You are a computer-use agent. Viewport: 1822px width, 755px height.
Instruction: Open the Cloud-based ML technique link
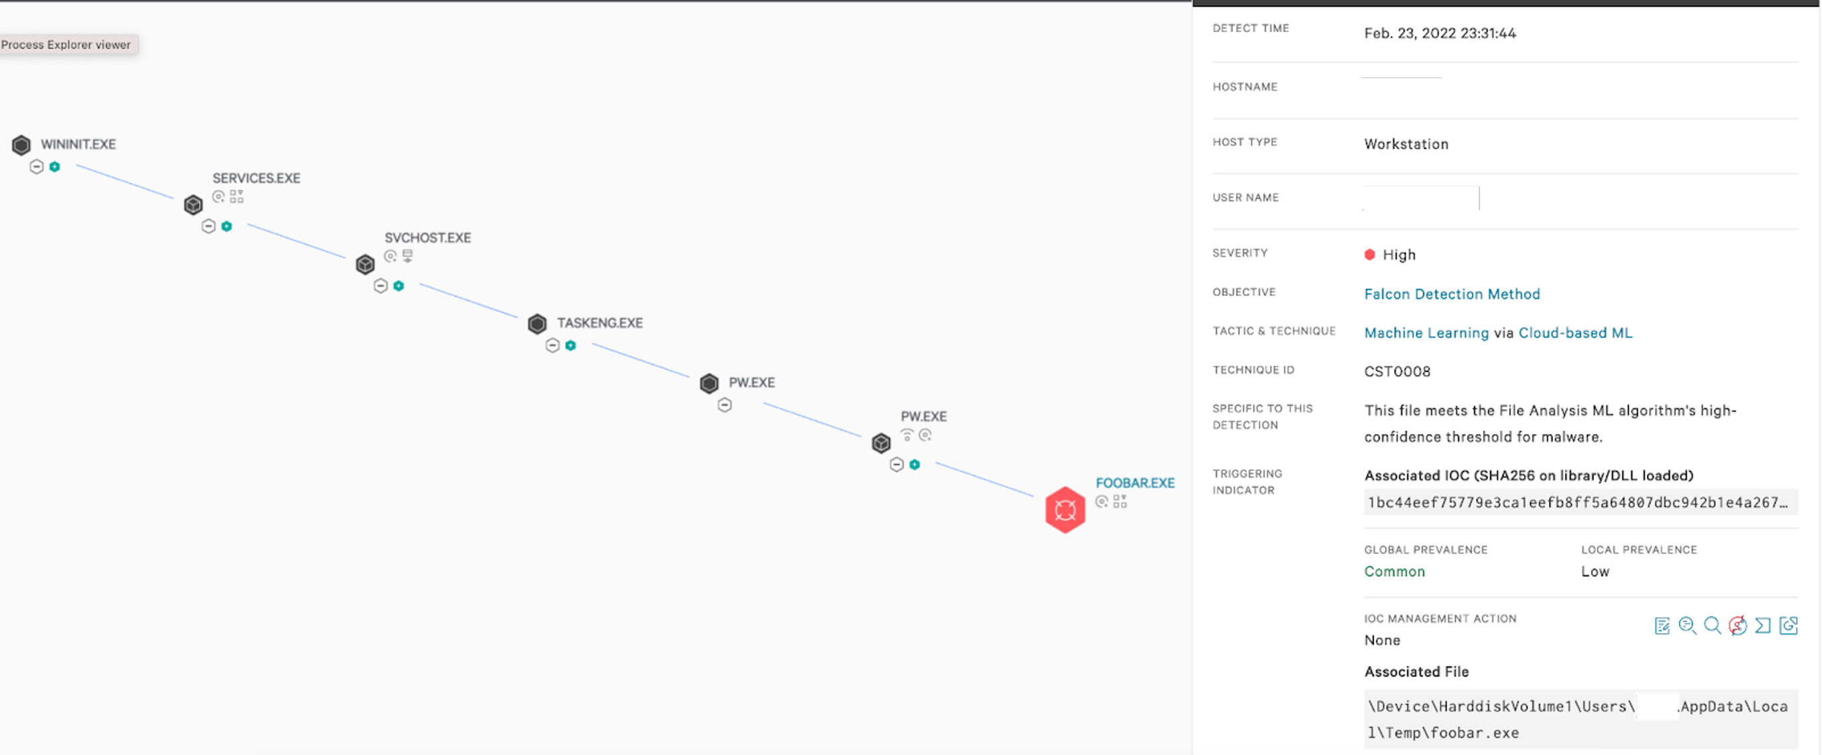[x=1574, y=333]
